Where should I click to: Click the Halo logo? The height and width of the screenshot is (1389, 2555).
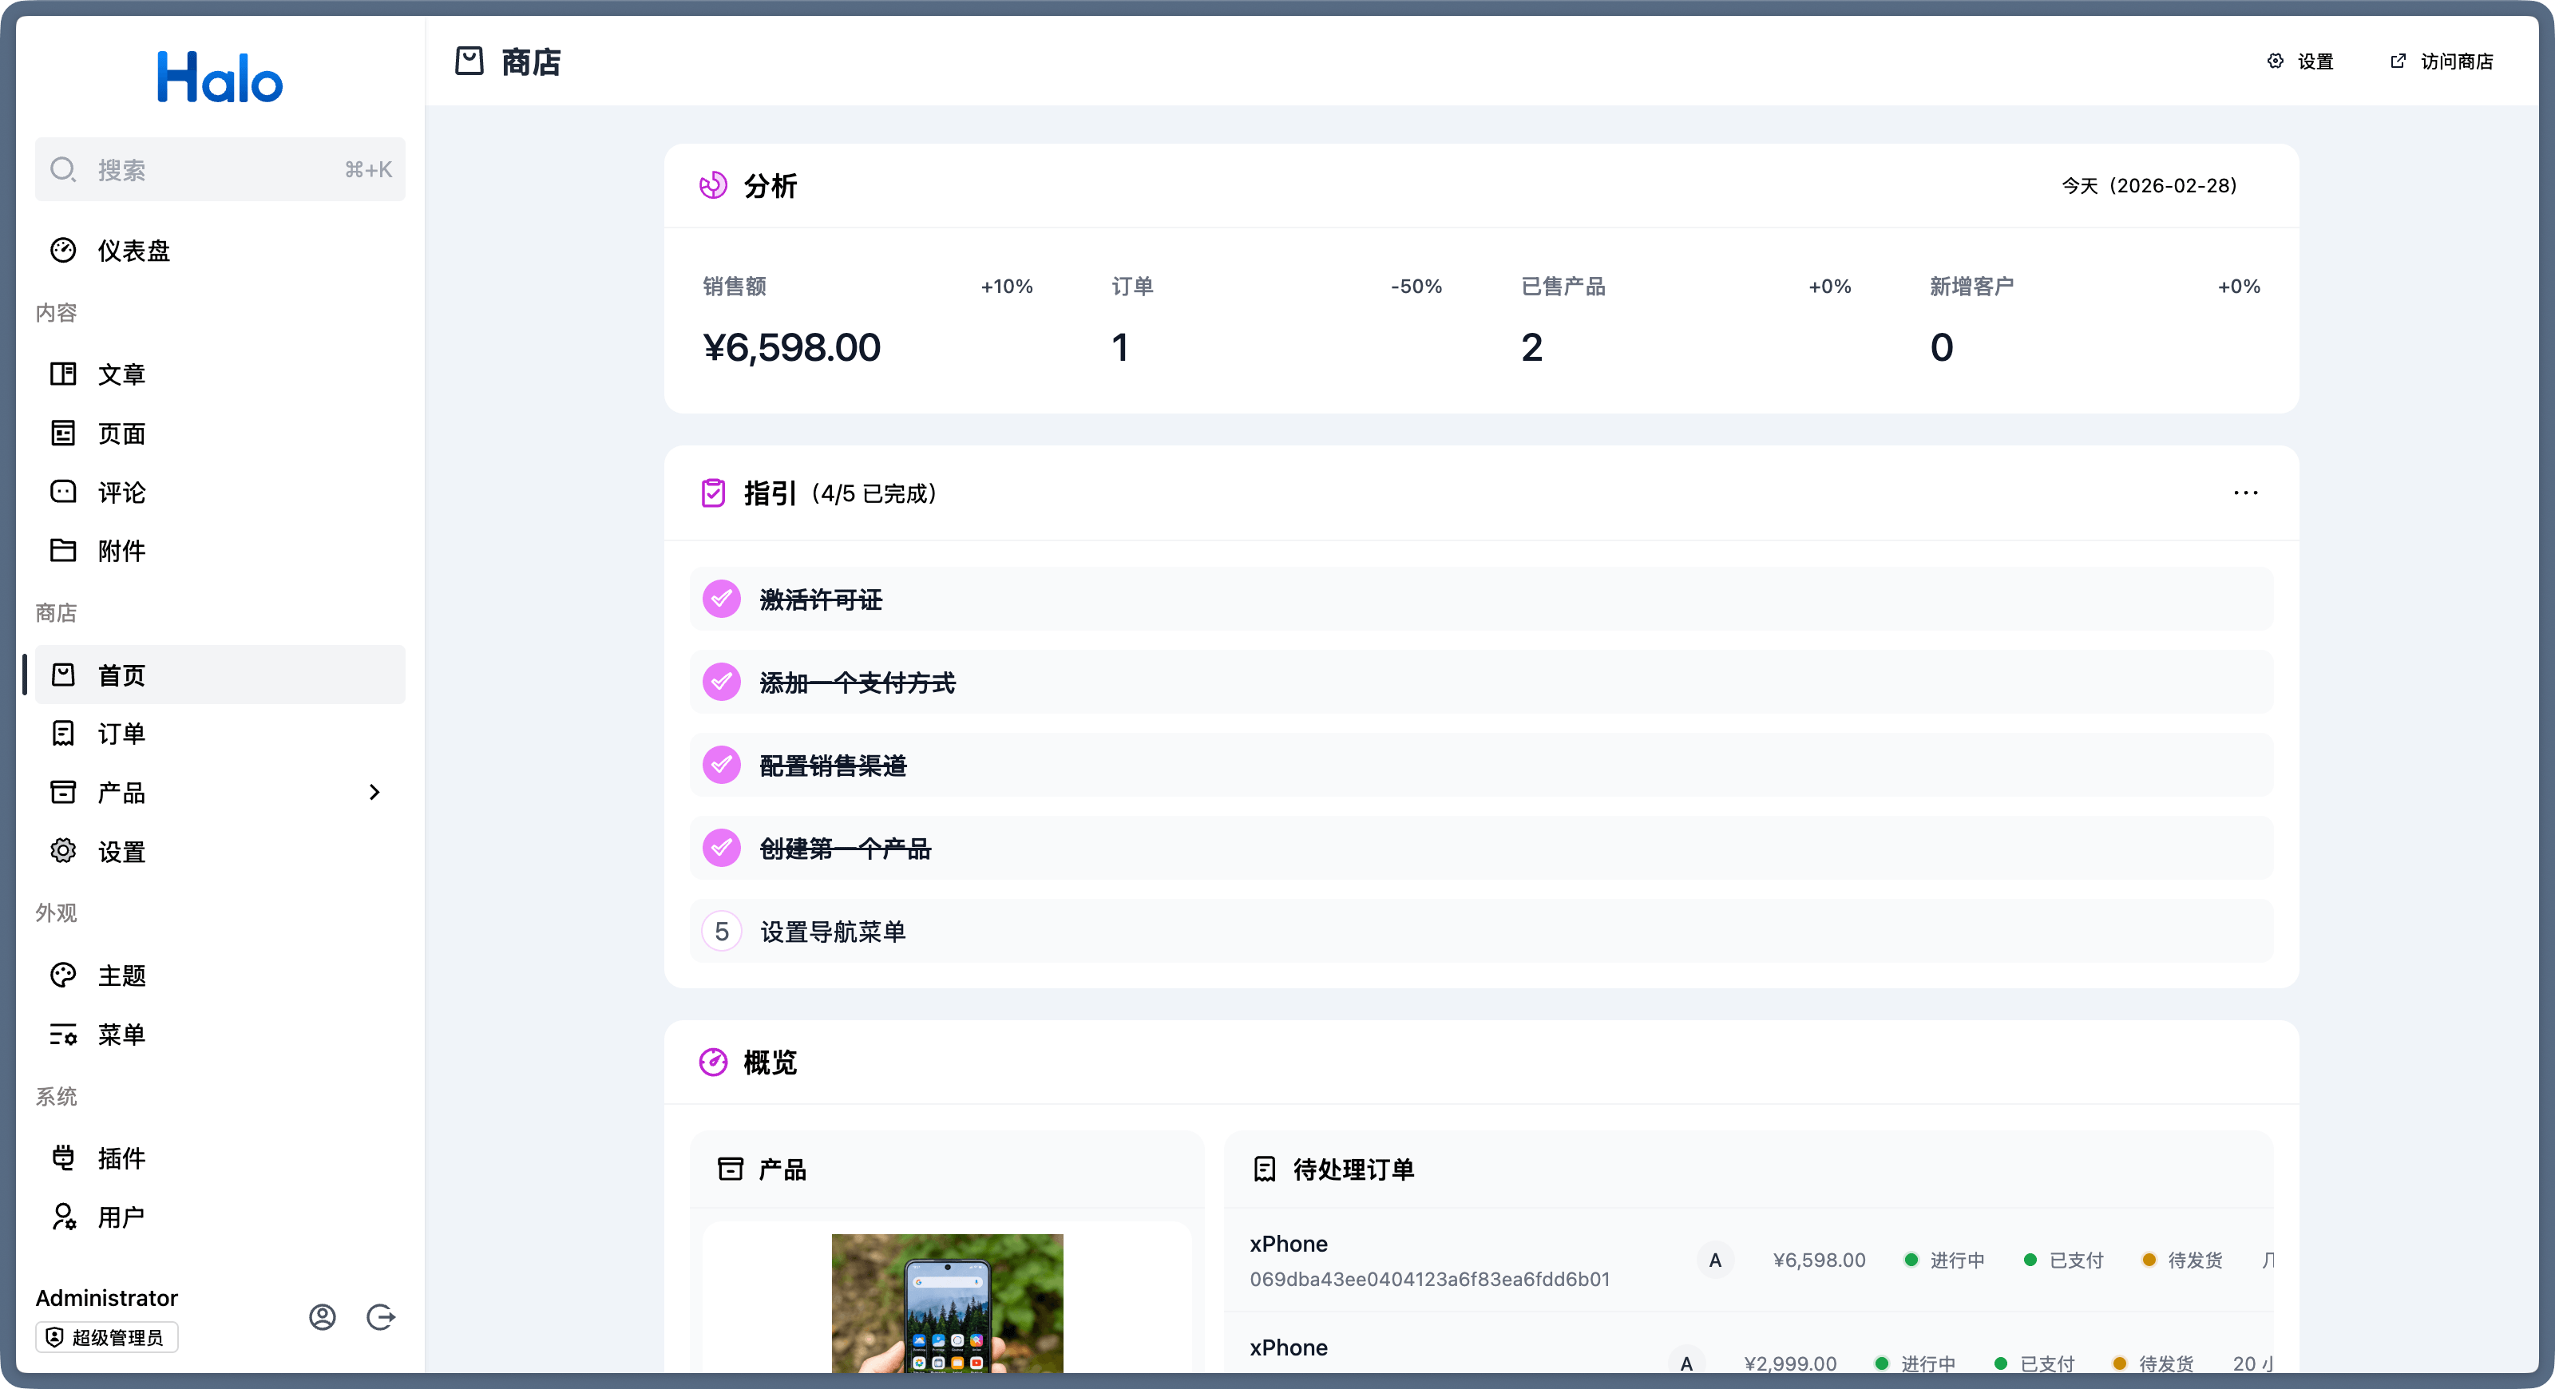coord(220,77)
